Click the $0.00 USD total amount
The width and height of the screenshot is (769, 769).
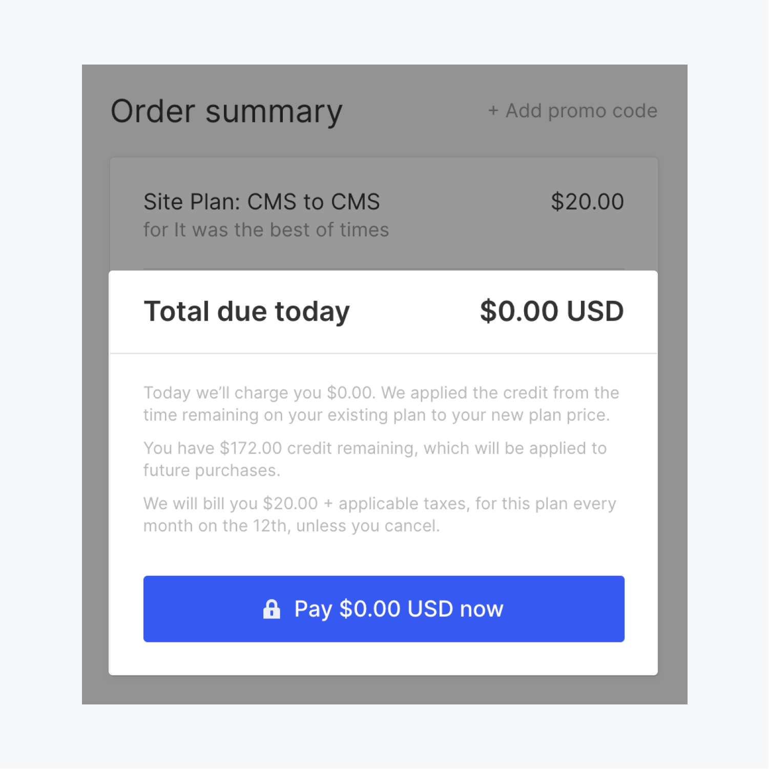pyautogui.click(x=551, y=311)
